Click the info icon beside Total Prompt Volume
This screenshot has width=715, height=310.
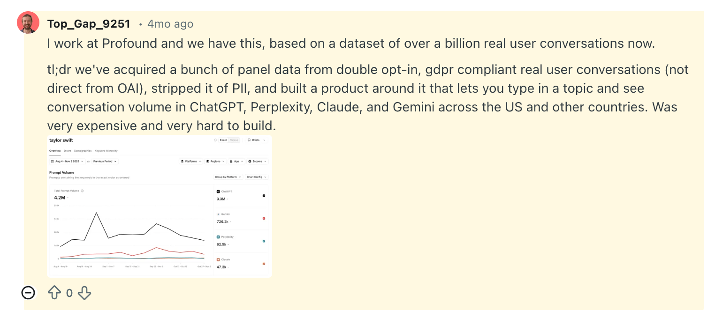[82, 191]
